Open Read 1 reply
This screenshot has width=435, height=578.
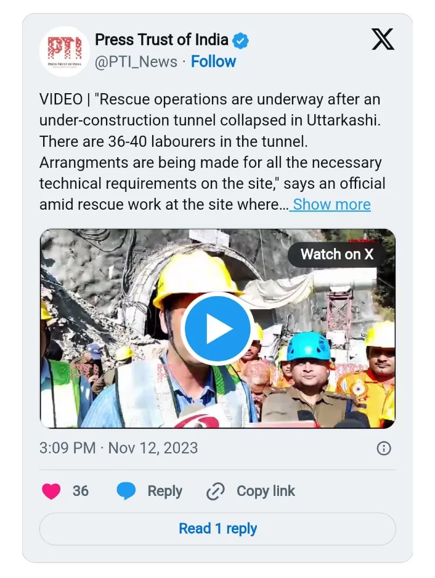pyautogui.click(x=218, y=529)
